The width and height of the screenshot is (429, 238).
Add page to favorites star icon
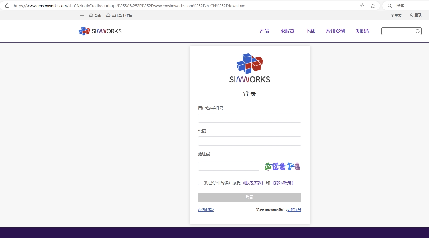pyautogui.click(x=373, y=6)
